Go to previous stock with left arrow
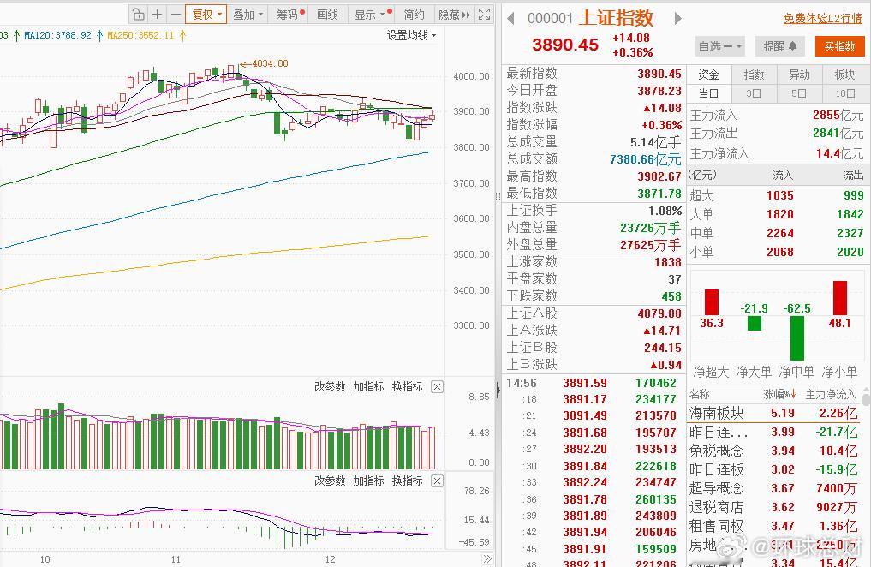 (x=511, y=19)
